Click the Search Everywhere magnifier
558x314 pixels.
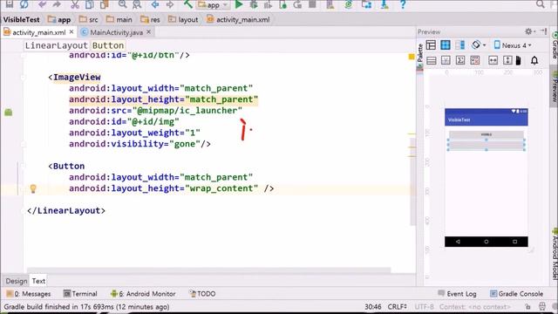(x=540, y=4)
